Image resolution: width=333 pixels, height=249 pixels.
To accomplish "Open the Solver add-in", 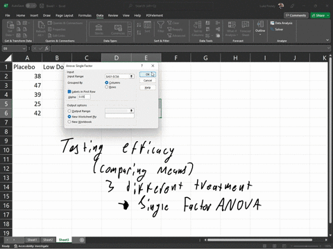I will pos(277,29).
